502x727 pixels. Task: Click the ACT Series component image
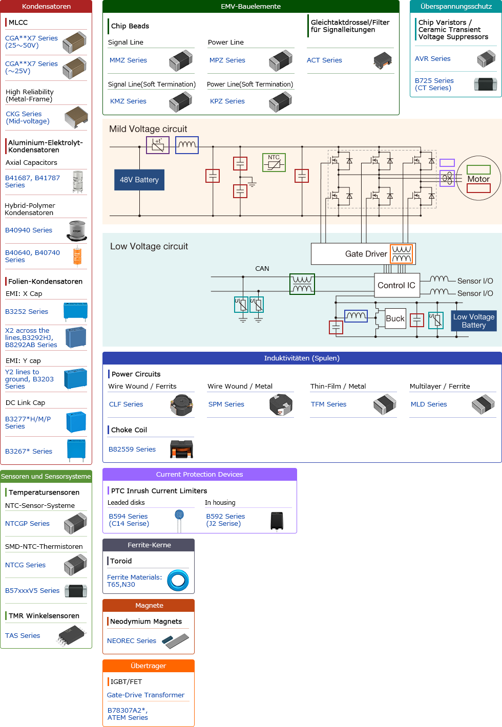[382, 60]
